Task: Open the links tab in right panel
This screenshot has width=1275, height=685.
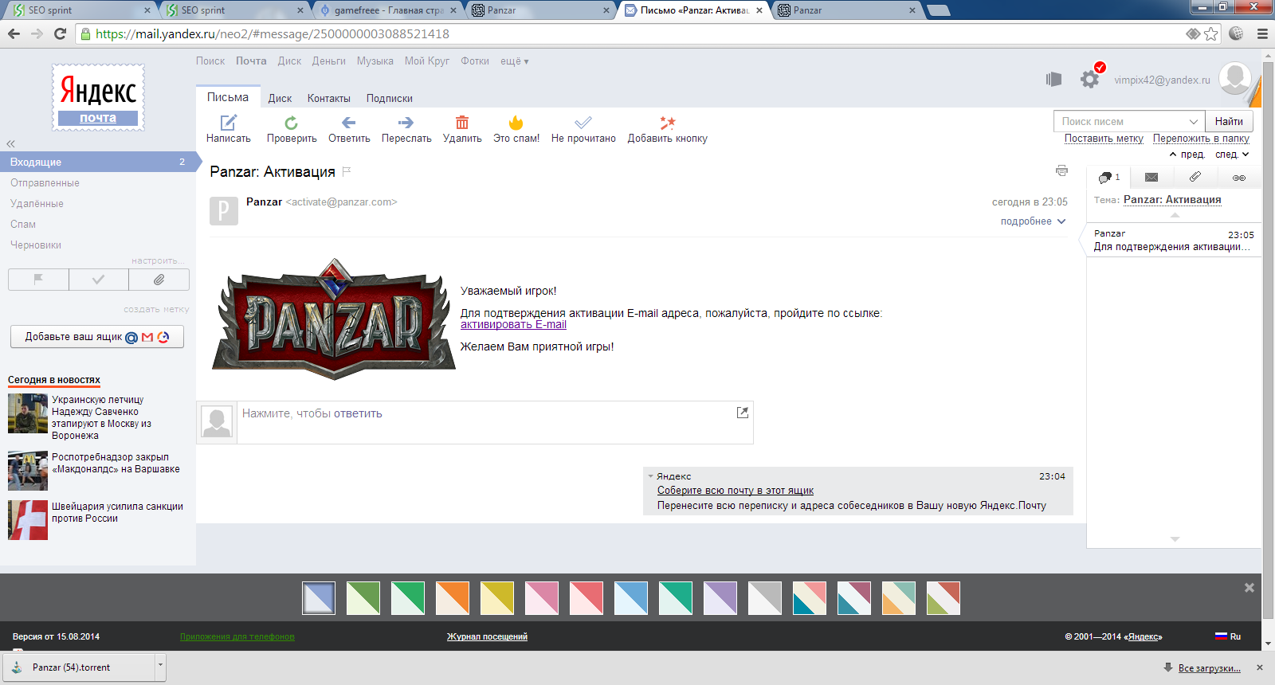Action: (1238, 178)
